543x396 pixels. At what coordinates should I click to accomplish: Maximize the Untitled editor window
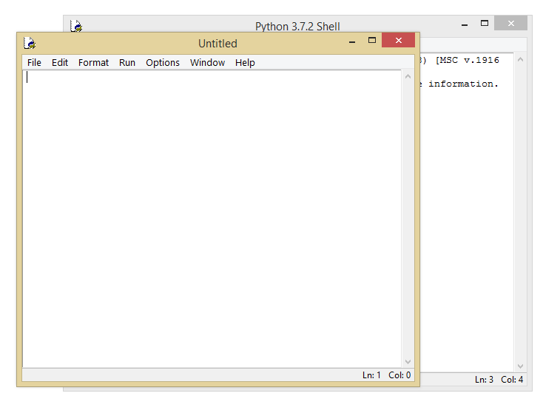[372, 40]
